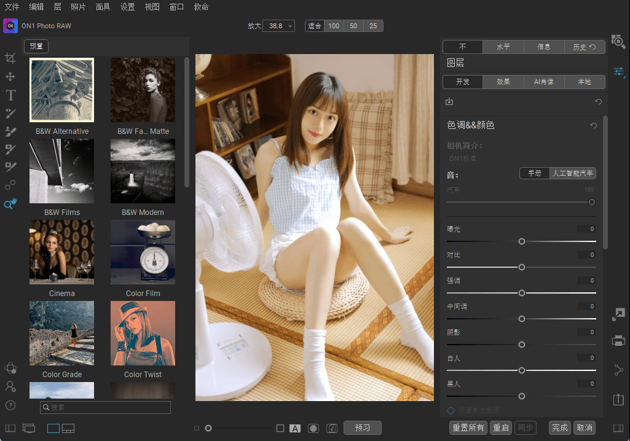Select the Move/Transform tool
The image size is (630, 441).
(10, 77)
